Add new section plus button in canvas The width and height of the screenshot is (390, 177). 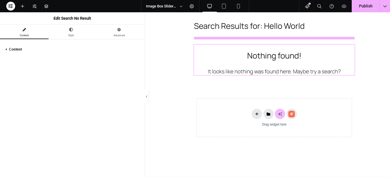257,114
